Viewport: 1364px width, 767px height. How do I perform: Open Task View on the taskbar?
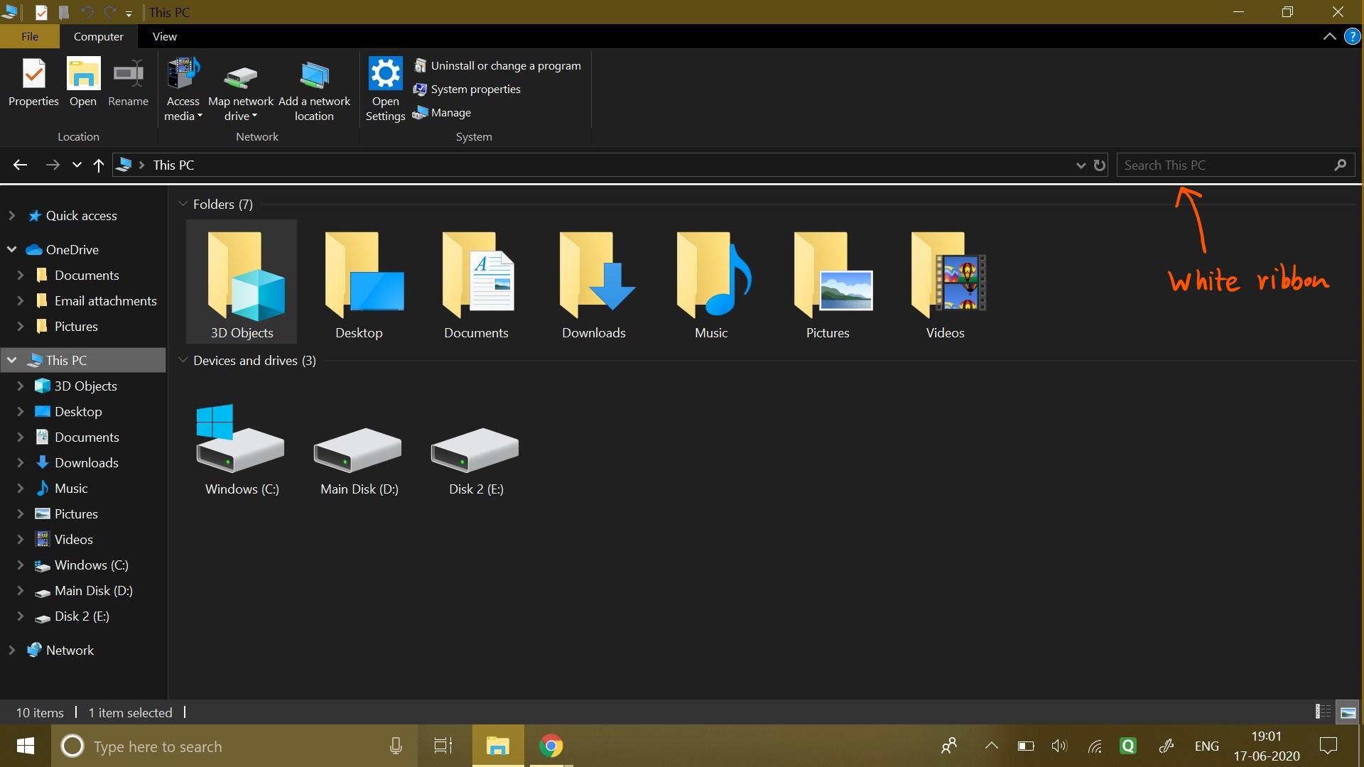443,746
